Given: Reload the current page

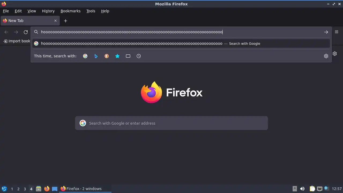Looking at the screenshot, I should click(x=26, y=32).
